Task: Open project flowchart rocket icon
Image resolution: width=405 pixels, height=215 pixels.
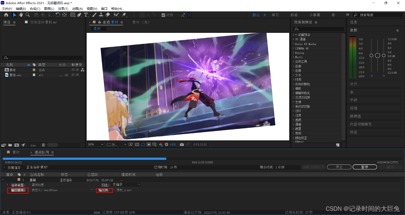Action: [23, 145]
